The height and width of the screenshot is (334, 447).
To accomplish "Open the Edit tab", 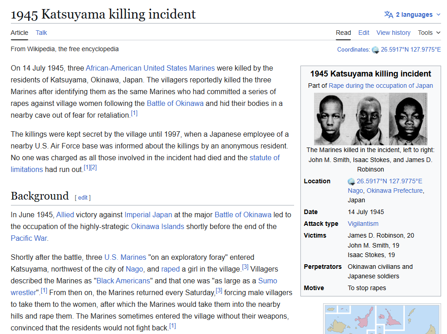I will (x=364, y=33).
